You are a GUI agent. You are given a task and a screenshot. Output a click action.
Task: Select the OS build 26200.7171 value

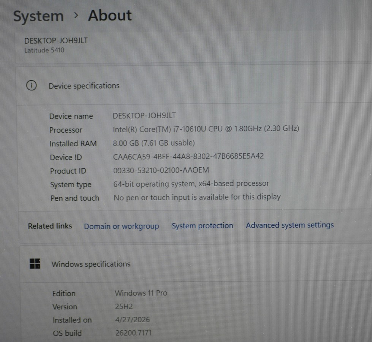pyautogui.click(x=133, y=333)
